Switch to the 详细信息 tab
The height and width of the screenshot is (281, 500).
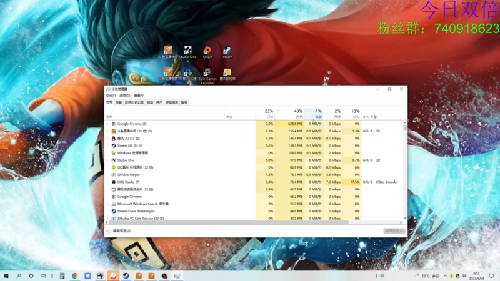pos(172,102)
